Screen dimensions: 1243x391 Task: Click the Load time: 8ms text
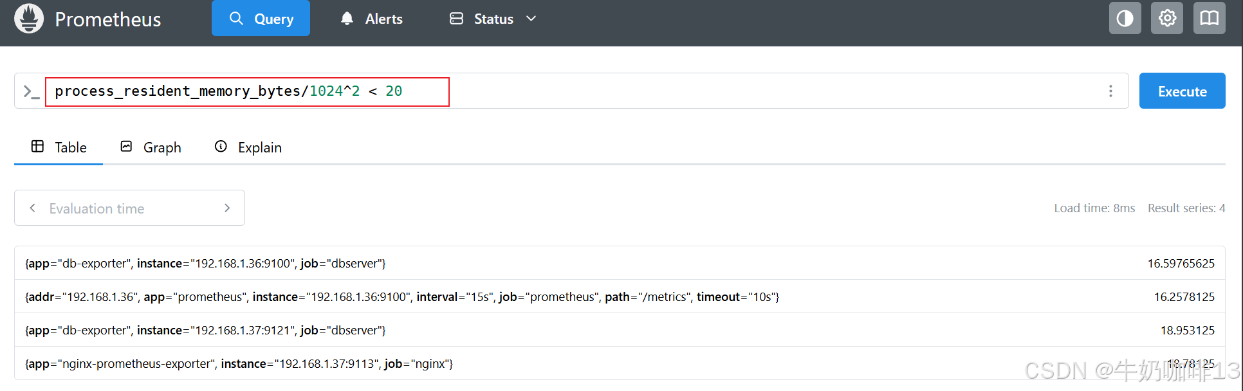1094,208
